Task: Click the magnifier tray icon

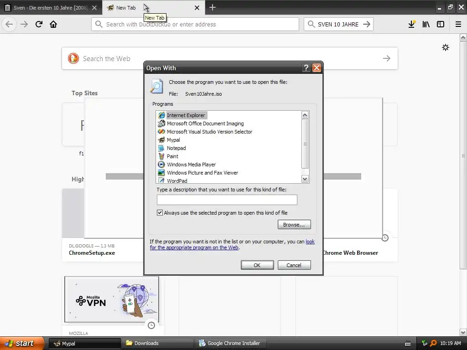Action: pos(433,343)
